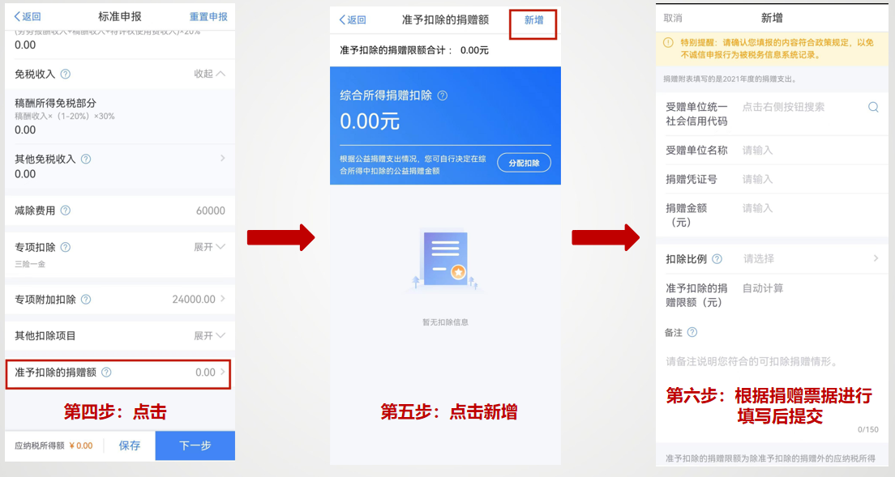Open help icon next to 备注
The height and width of the screenshot is (477, 895).
pos(692,332)
